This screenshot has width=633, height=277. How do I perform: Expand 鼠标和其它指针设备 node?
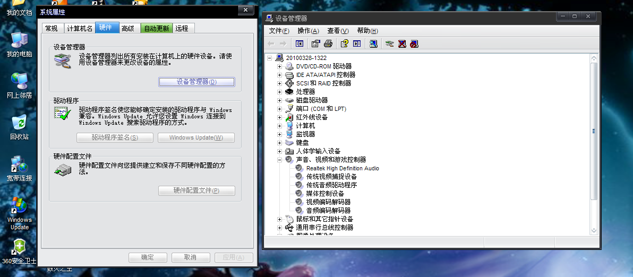point(279,219)
